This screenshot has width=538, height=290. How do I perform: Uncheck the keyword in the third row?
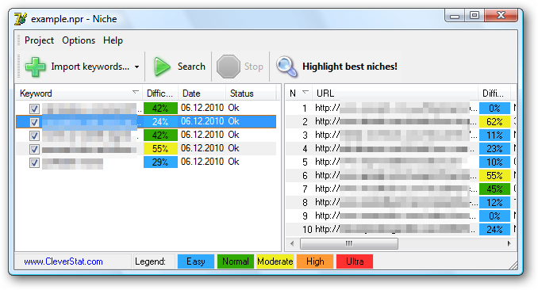34,135
